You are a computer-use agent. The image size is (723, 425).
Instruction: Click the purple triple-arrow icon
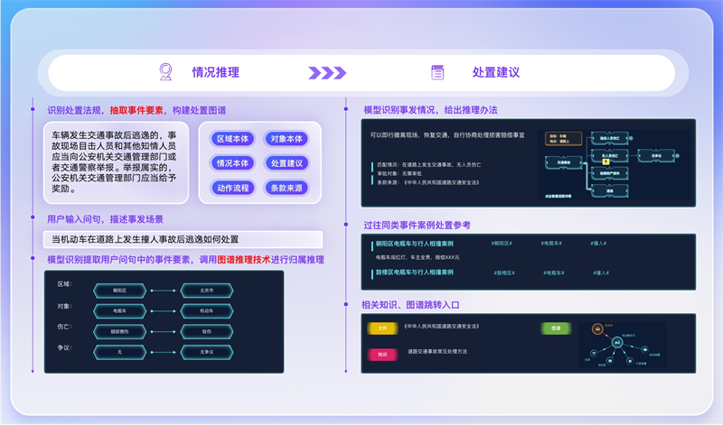[x=327, y=73]
